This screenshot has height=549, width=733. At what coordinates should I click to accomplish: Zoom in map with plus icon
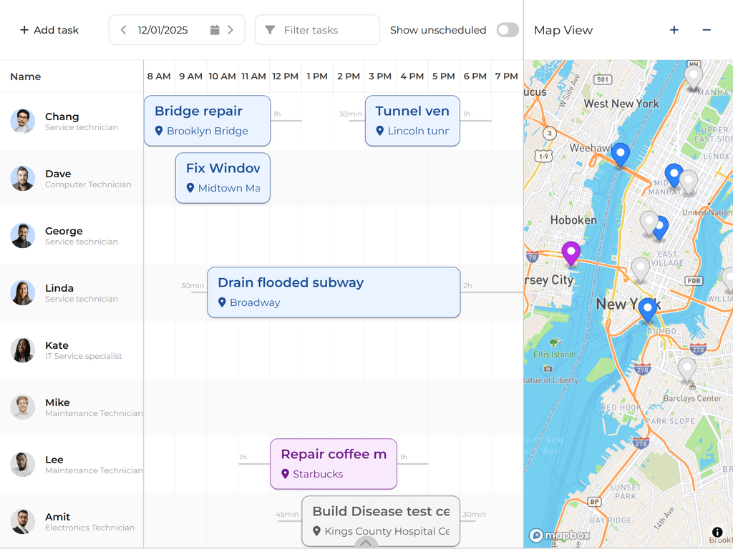coord(674,30)
